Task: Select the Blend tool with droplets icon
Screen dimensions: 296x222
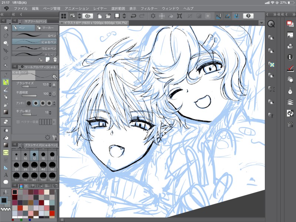Action: pos(6,130)
